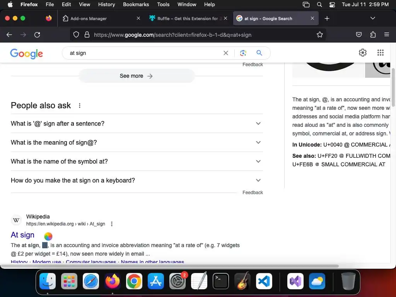Click the Google logo

[x=27, y=53]
